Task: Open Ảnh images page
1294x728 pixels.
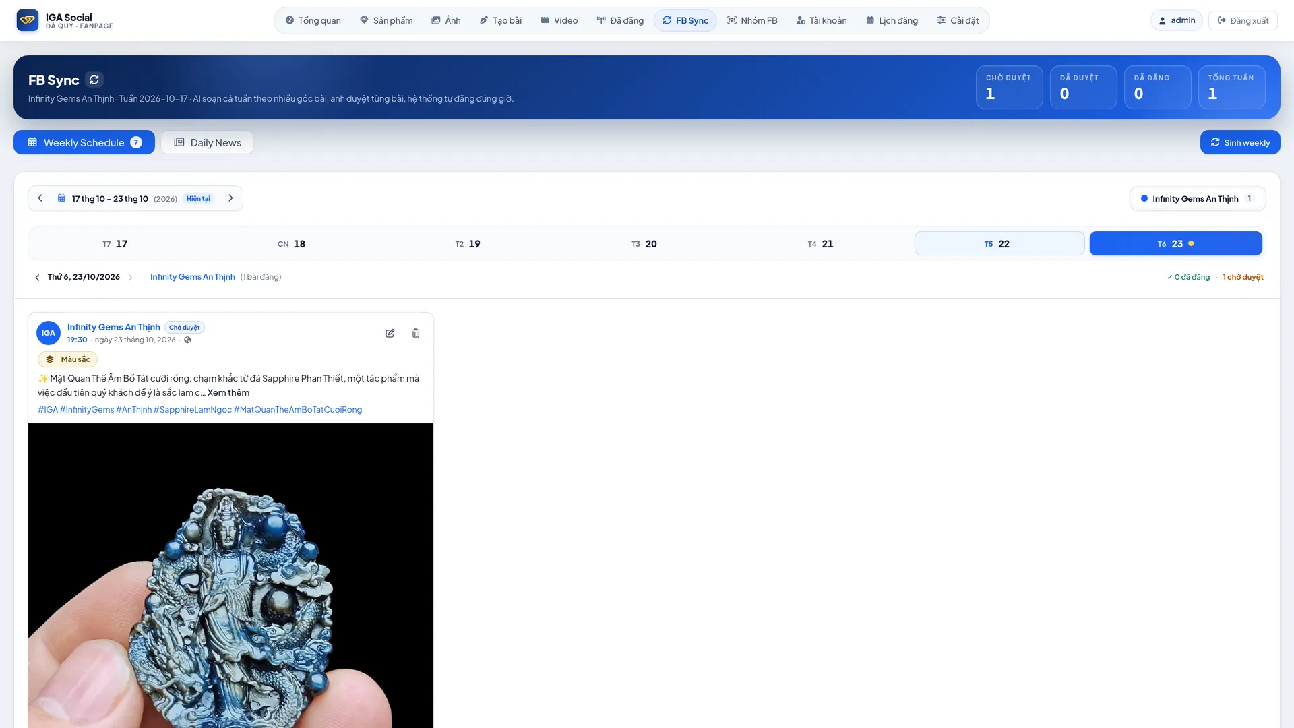Action: click(x=446, y=20)
